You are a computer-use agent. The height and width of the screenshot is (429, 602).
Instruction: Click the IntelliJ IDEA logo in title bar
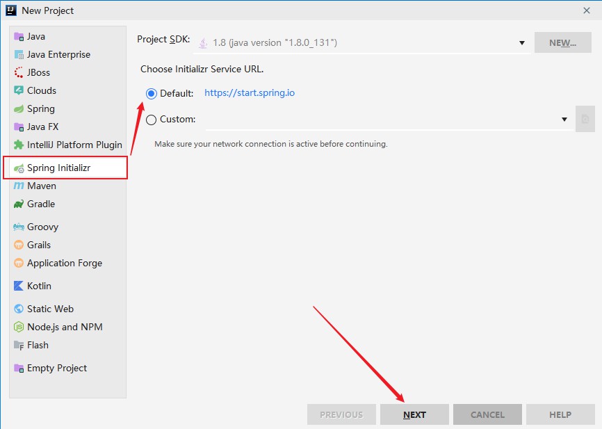point(11,10)
